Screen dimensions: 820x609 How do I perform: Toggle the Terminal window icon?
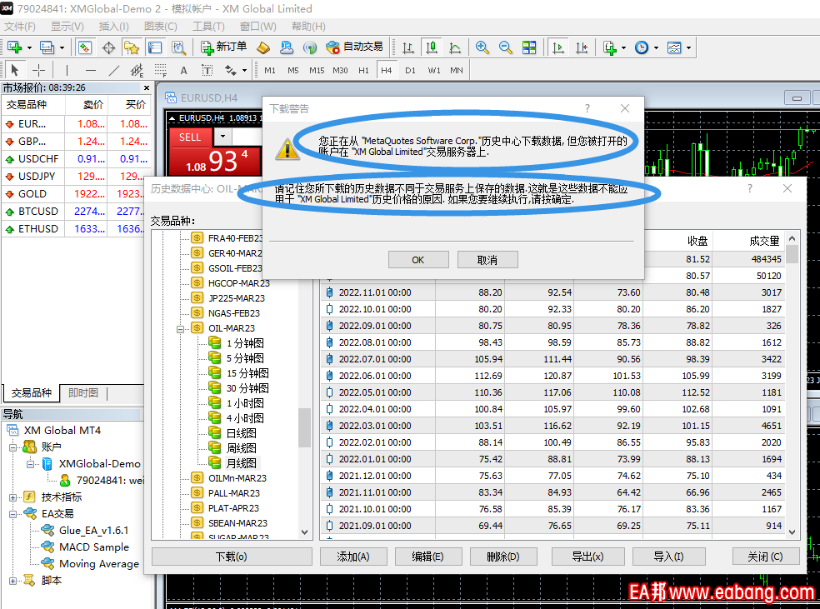coord(155,47)
